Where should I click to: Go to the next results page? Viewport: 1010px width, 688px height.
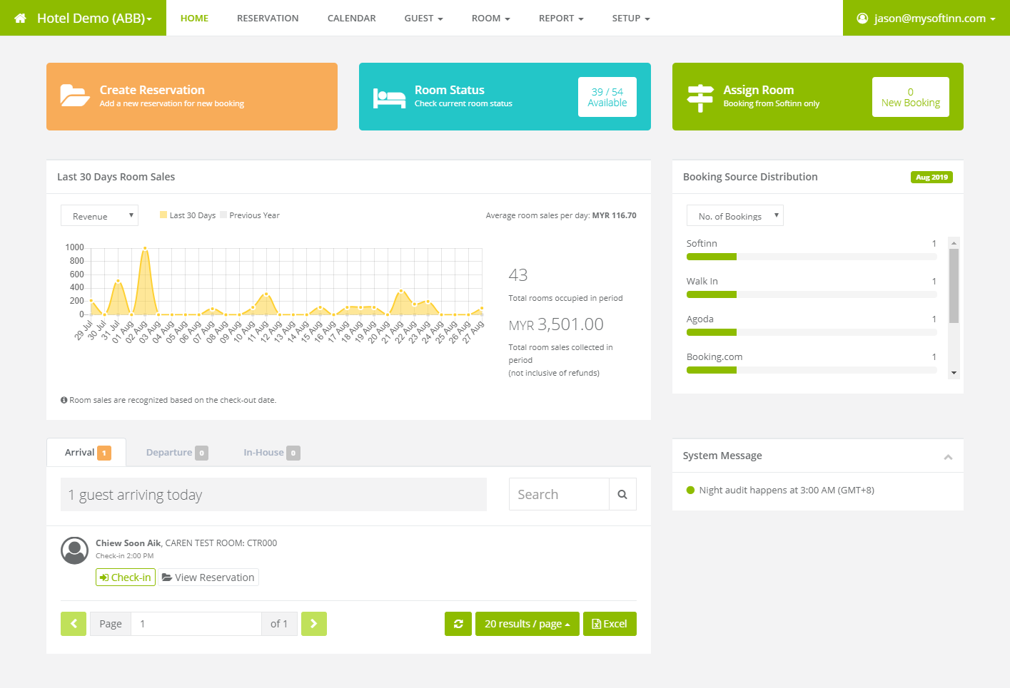click(x=313, y=624)
